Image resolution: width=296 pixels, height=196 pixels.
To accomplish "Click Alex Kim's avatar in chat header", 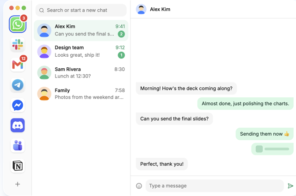I will pyautogui.click(x=141, y=9).
